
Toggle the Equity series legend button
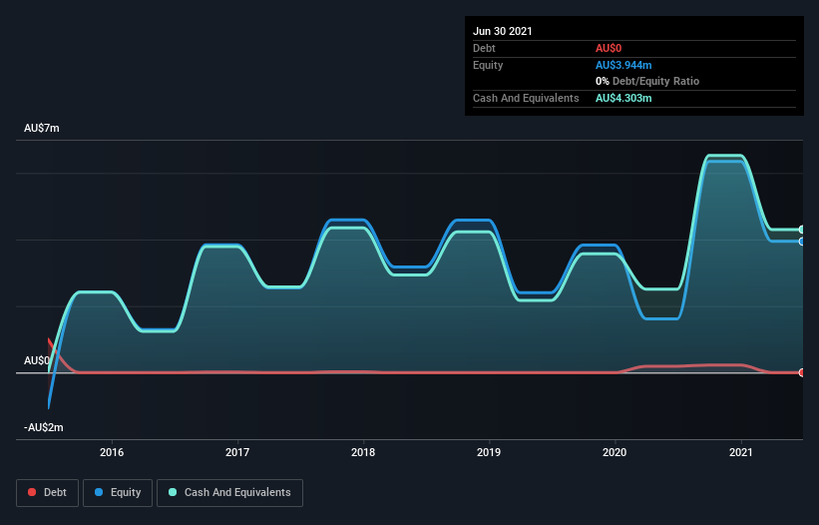tap(118, 493)
